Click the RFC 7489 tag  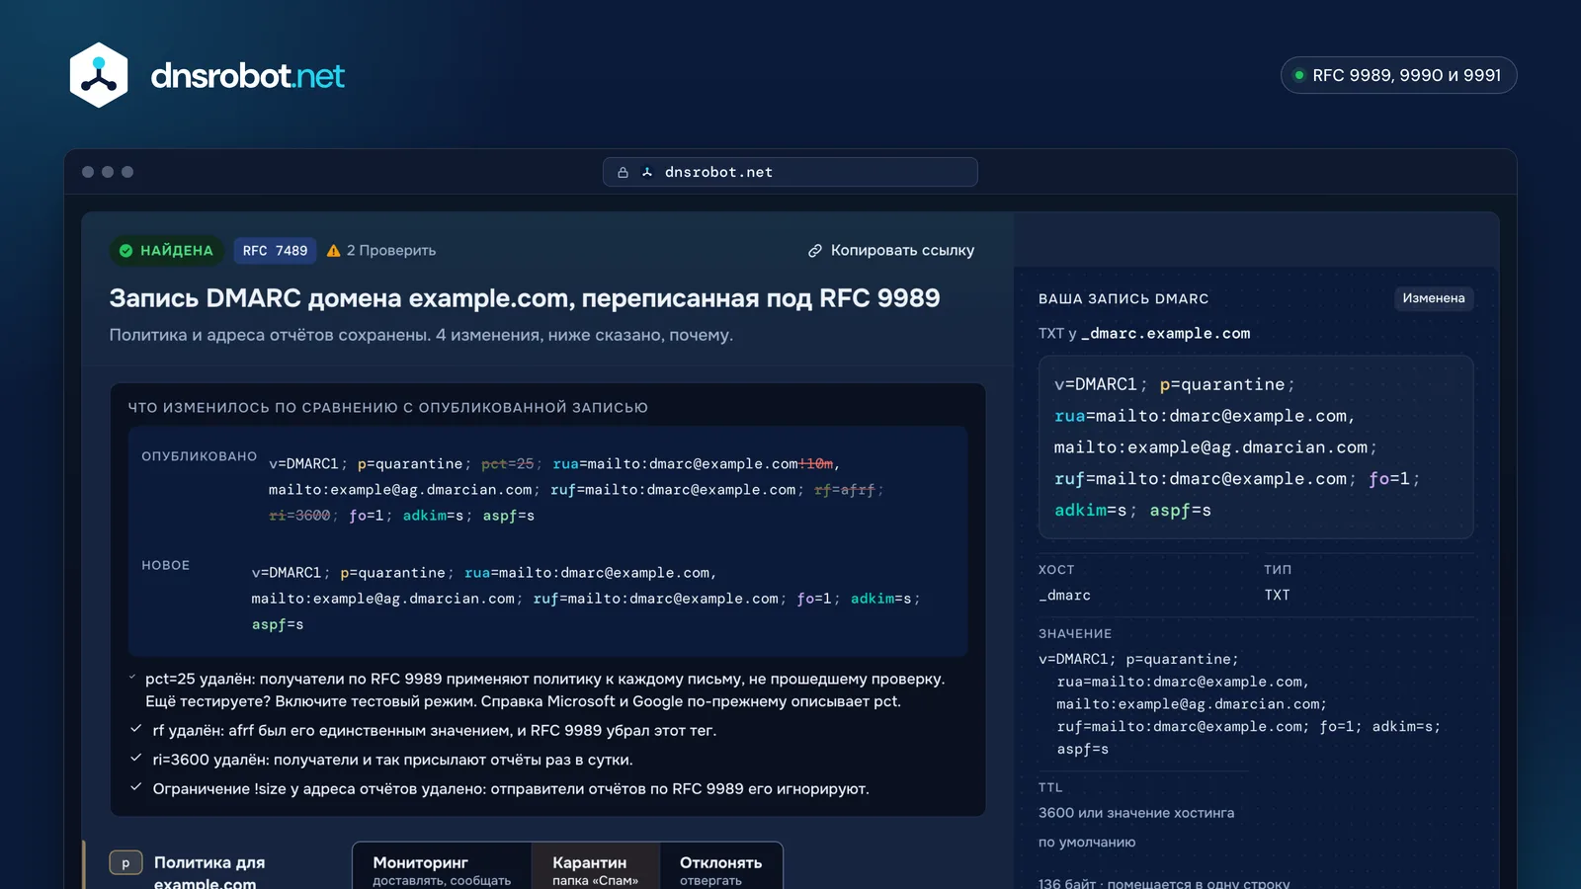(275, 251)
